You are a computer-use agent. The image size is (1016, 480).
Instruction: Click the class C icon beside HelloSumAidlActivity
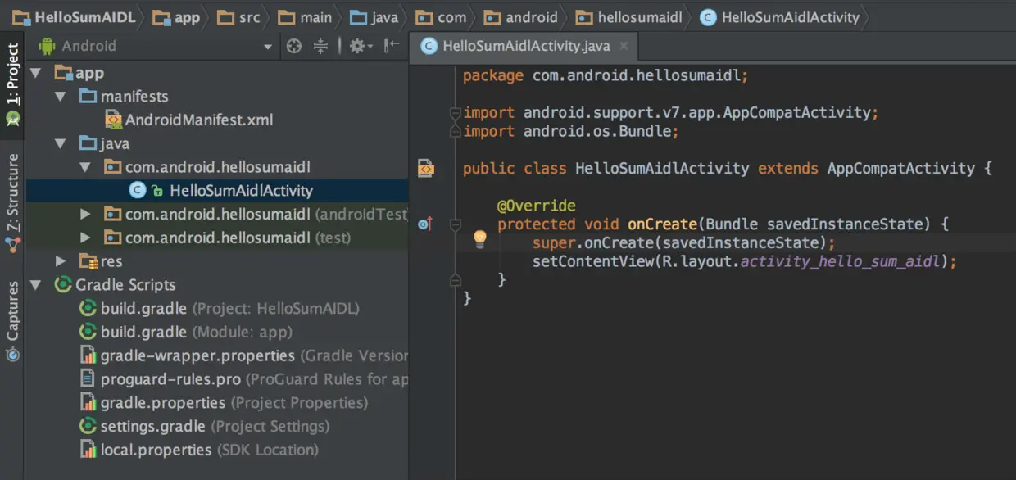(138, 191)
